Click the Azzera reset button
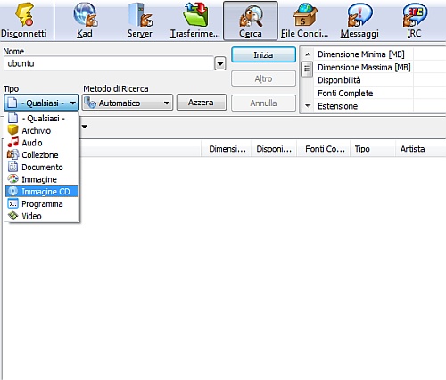The width and height of the screenshot is (446, 380). click(x=202, y=103)
